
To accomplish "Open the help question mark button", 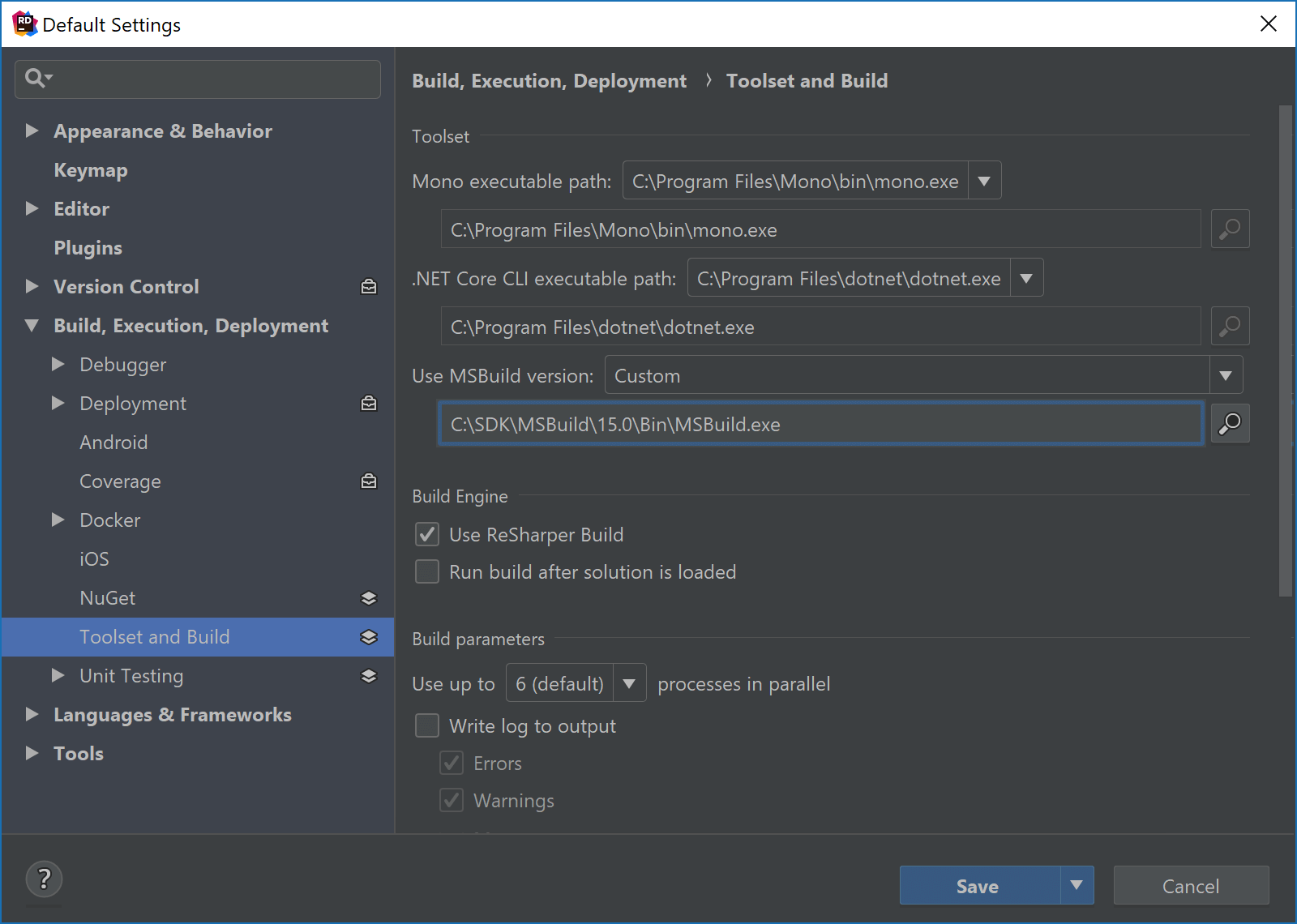I will pos(45,879).
